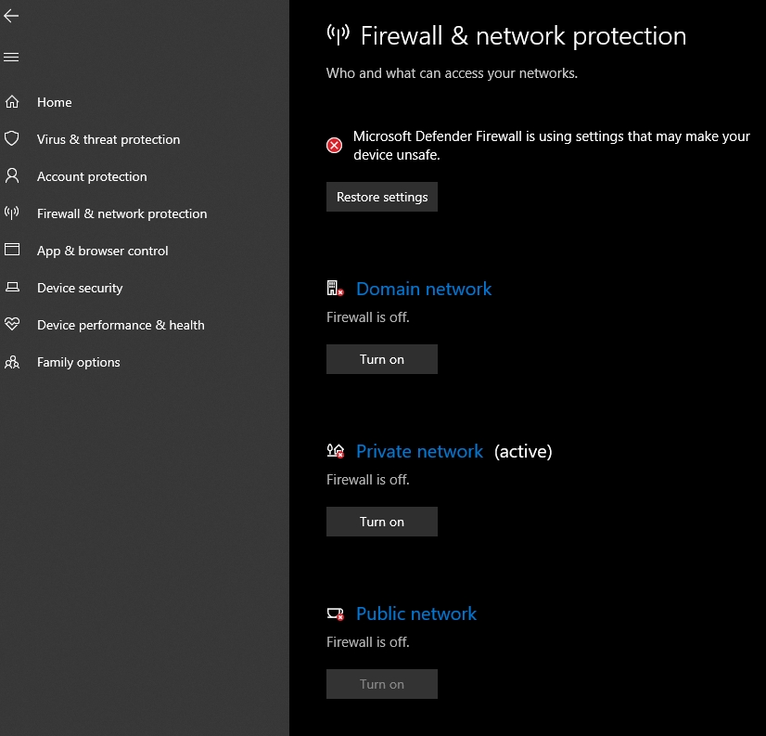Click the Virus & threat protection shield icon

tap(12, 139)
